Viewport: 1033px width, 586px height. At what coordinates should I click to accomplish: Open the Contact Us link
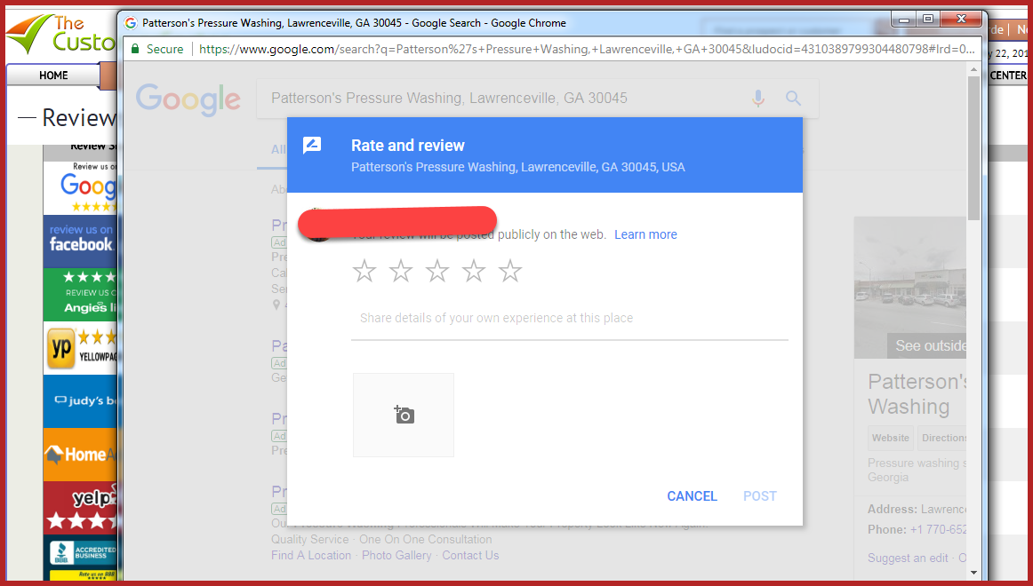point(470,556)
